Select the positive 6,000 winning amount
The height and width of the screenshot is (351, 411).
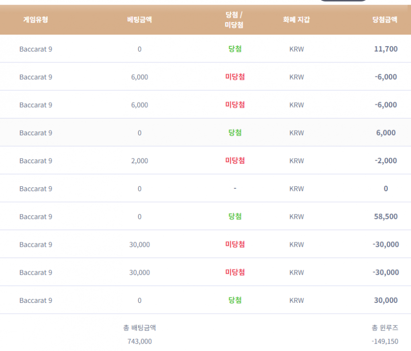[386, 133]
